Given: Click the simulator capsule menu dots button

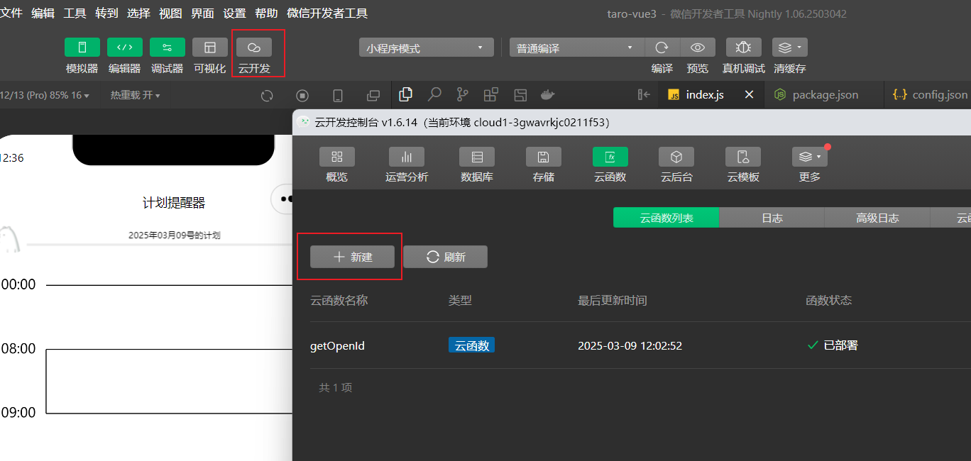Looking at the screenshot, I should click(284, 199).
